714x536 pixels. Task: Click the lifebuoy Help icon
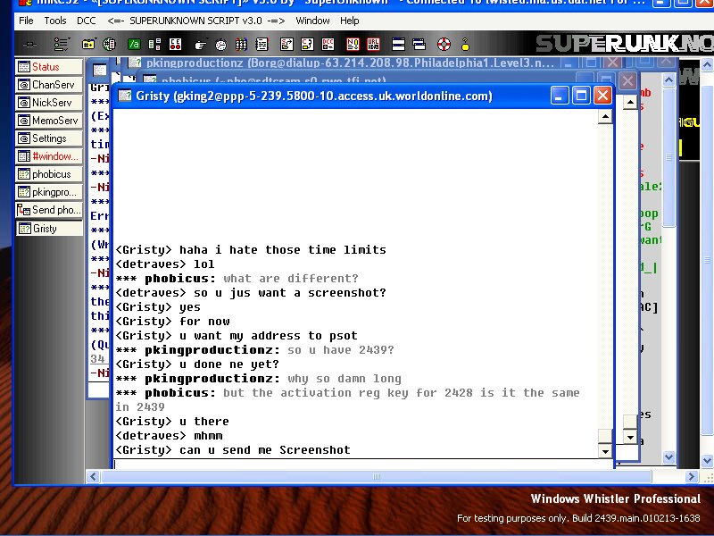click(x=443, y=44)
